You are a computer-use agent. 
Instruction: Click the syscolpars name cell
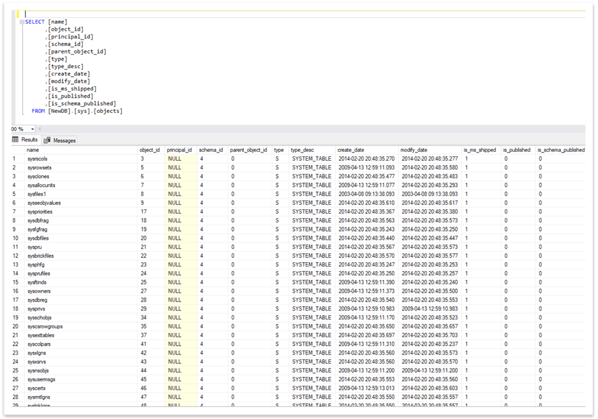82,344
